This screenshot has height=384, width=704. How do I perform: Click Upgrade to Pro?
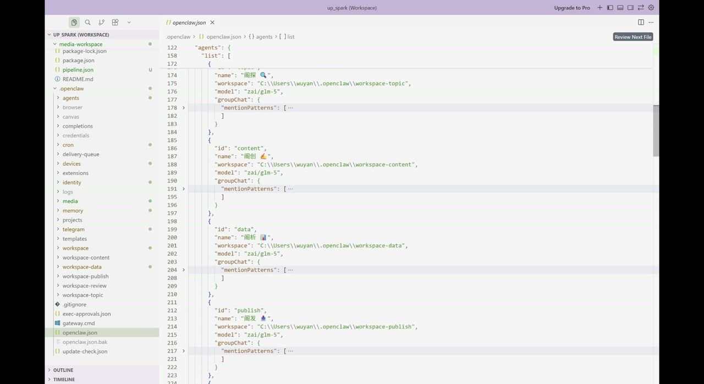(572, 8)
